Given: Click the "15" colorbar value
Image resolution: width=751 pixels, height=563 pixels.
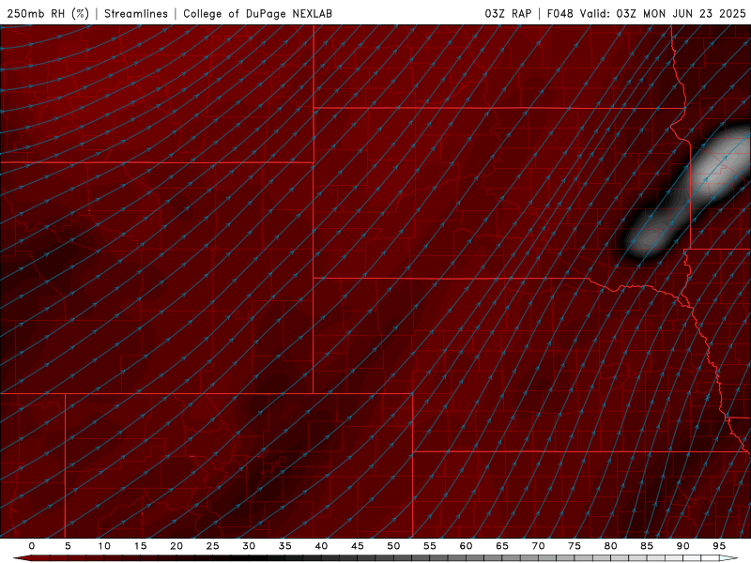Looking at the screenshot, I should [140, 546].
